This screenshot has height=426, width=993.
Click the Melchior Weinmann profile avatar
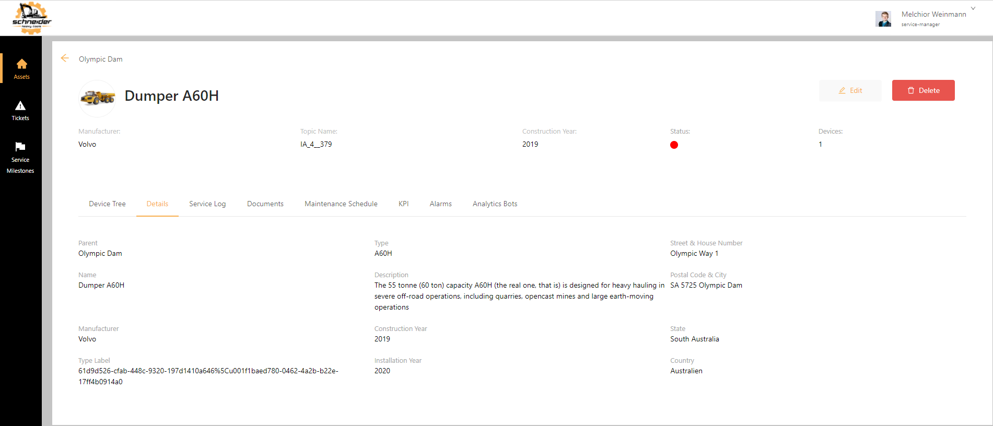click(883, 19)
